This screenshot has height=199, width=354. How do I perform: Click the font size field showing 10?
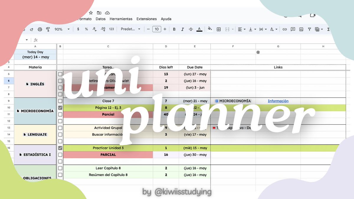tap(157, 29)
